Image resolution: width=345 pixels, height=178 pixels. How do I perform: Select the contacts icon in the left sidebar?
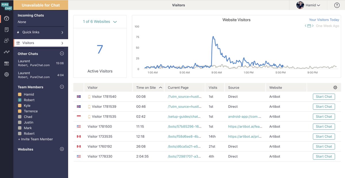(6, 41)
